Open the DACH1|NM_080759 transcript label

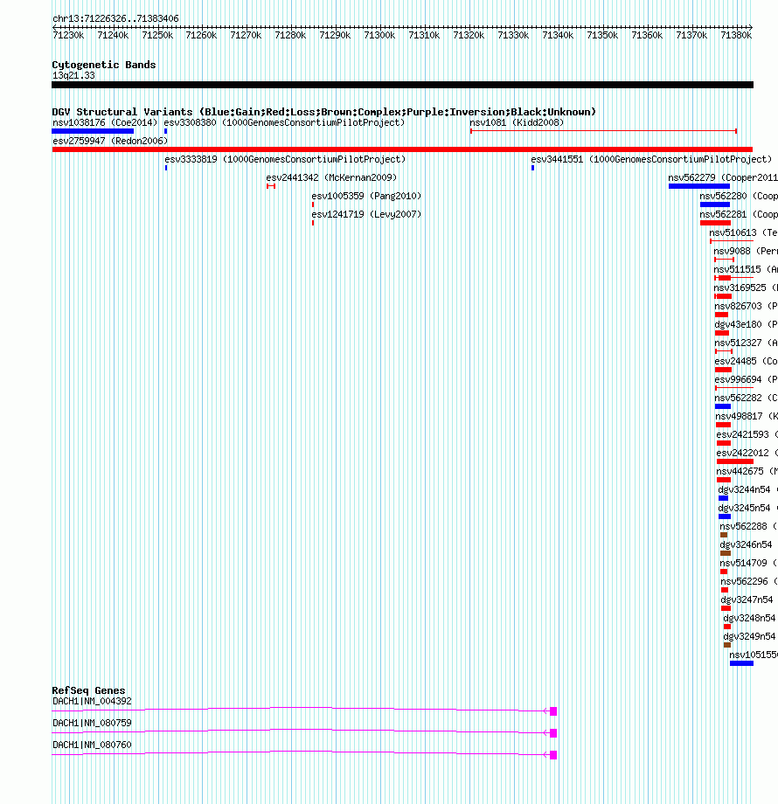click(93, 723)
